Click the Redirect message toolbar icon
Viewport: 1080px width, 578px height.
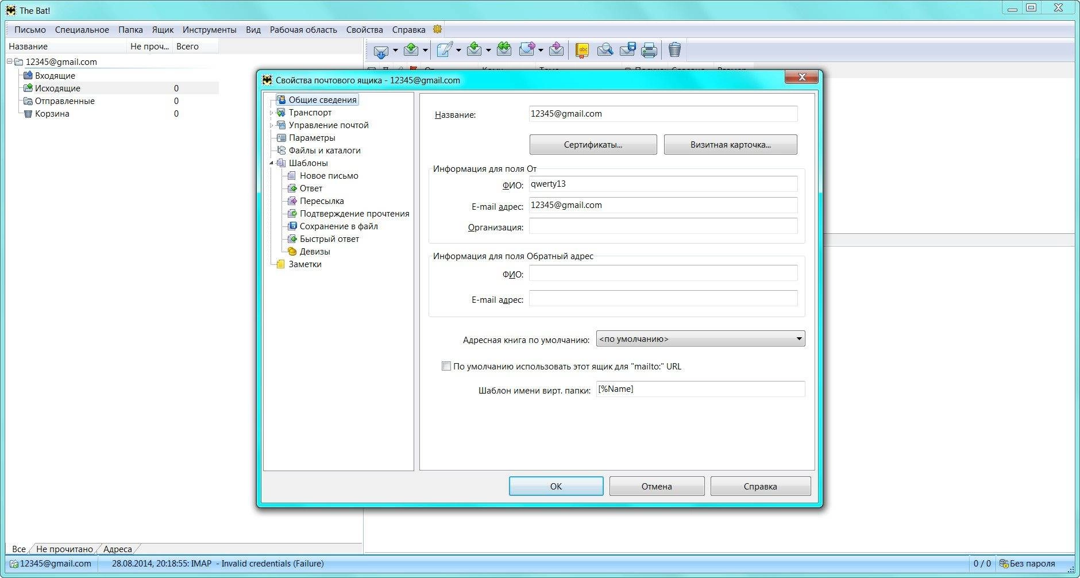[556, 50]
